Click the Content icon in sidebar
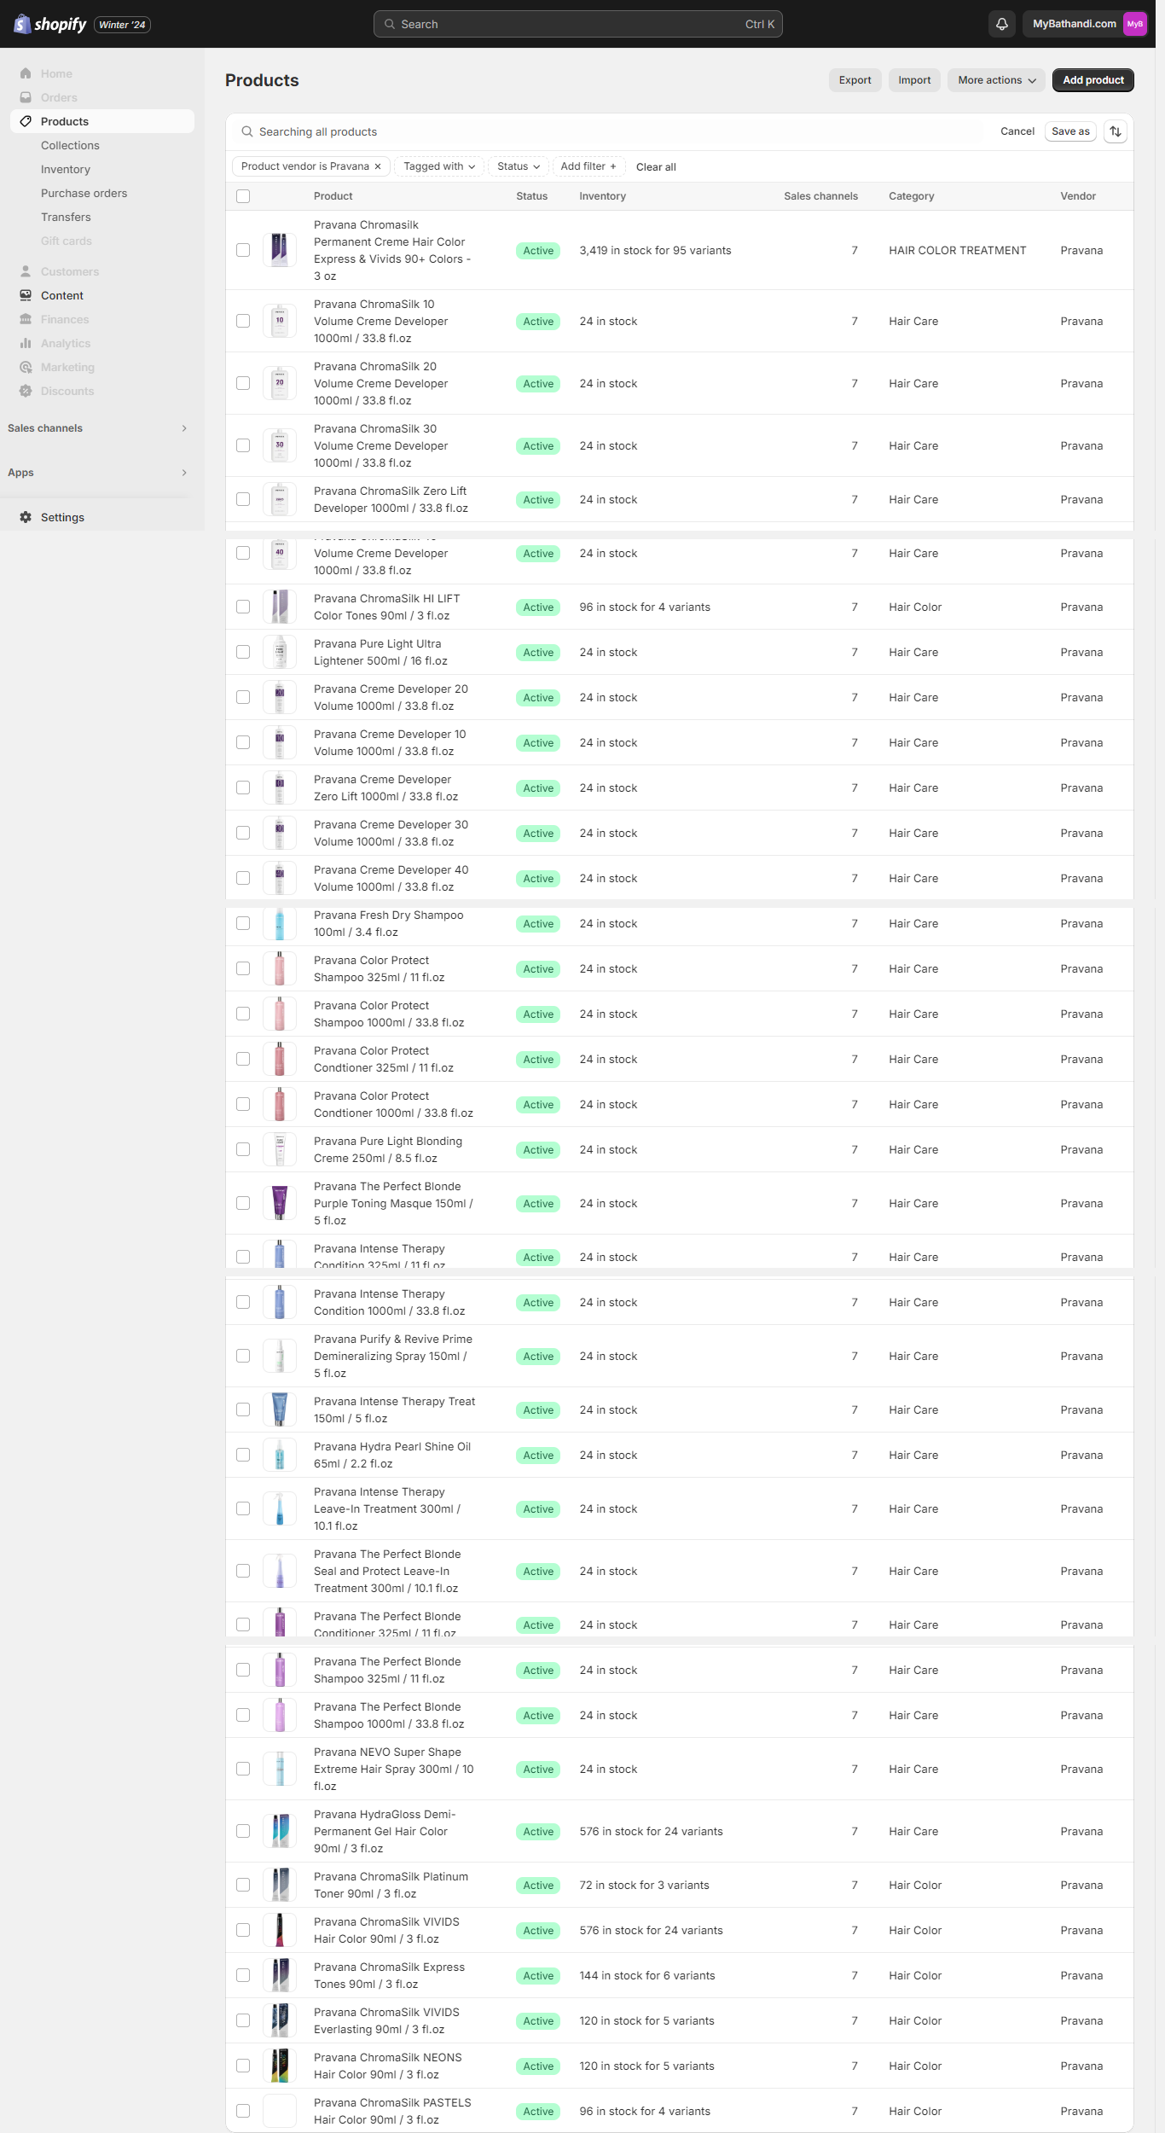Screen dimensions: 1165x2133 click(26, 295)
